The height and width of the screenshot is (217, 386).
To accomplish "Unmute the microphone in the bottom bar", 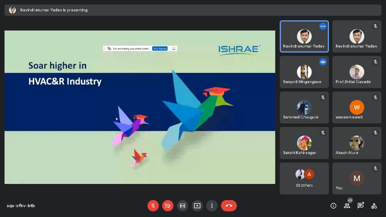I will 153,206.
